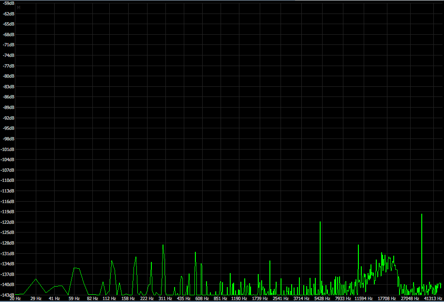Click the 41313 Hz frequency label
Viewport: 444px width, 302px height.
click(433, 298)
